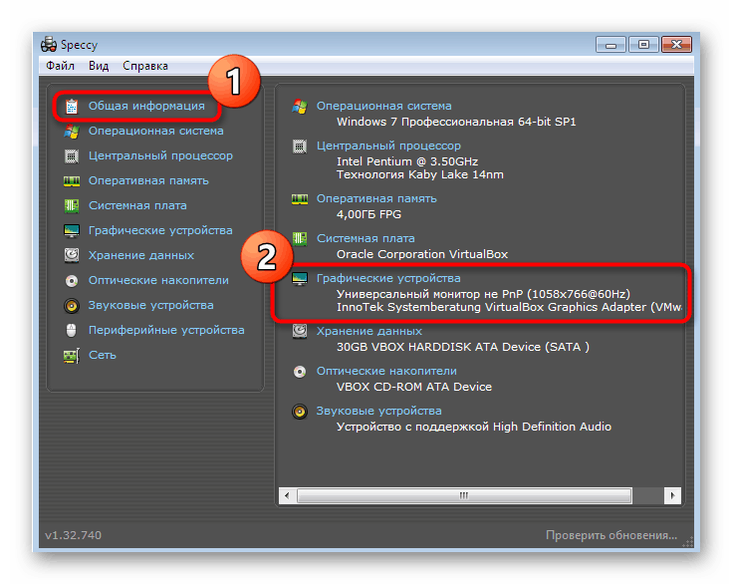
Task: Click the motherboard icon in sidebar
Action: tap(72, 206)
